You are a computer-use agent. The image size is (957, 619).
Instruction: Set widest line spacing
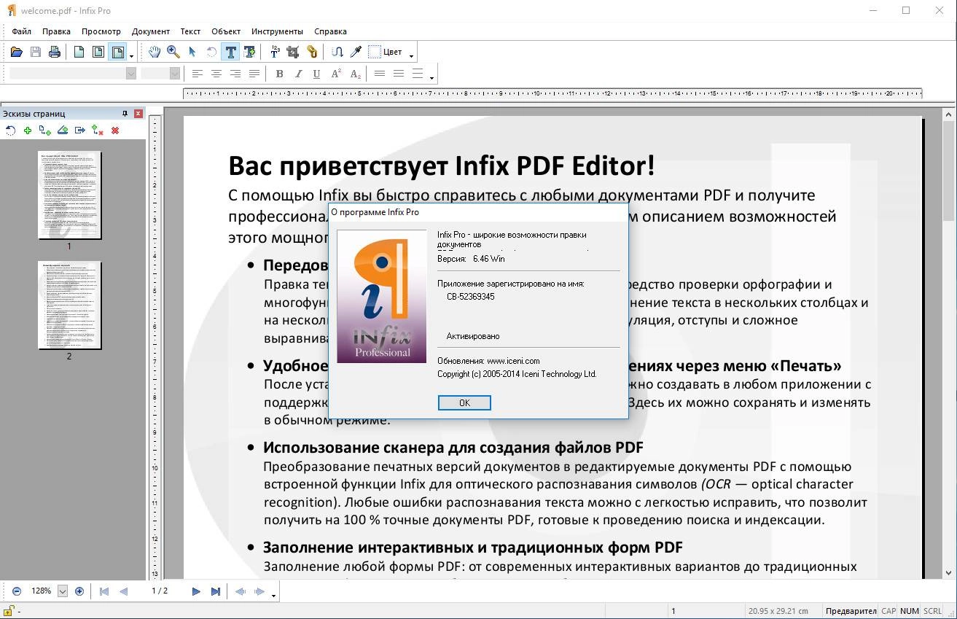point(418,74)
